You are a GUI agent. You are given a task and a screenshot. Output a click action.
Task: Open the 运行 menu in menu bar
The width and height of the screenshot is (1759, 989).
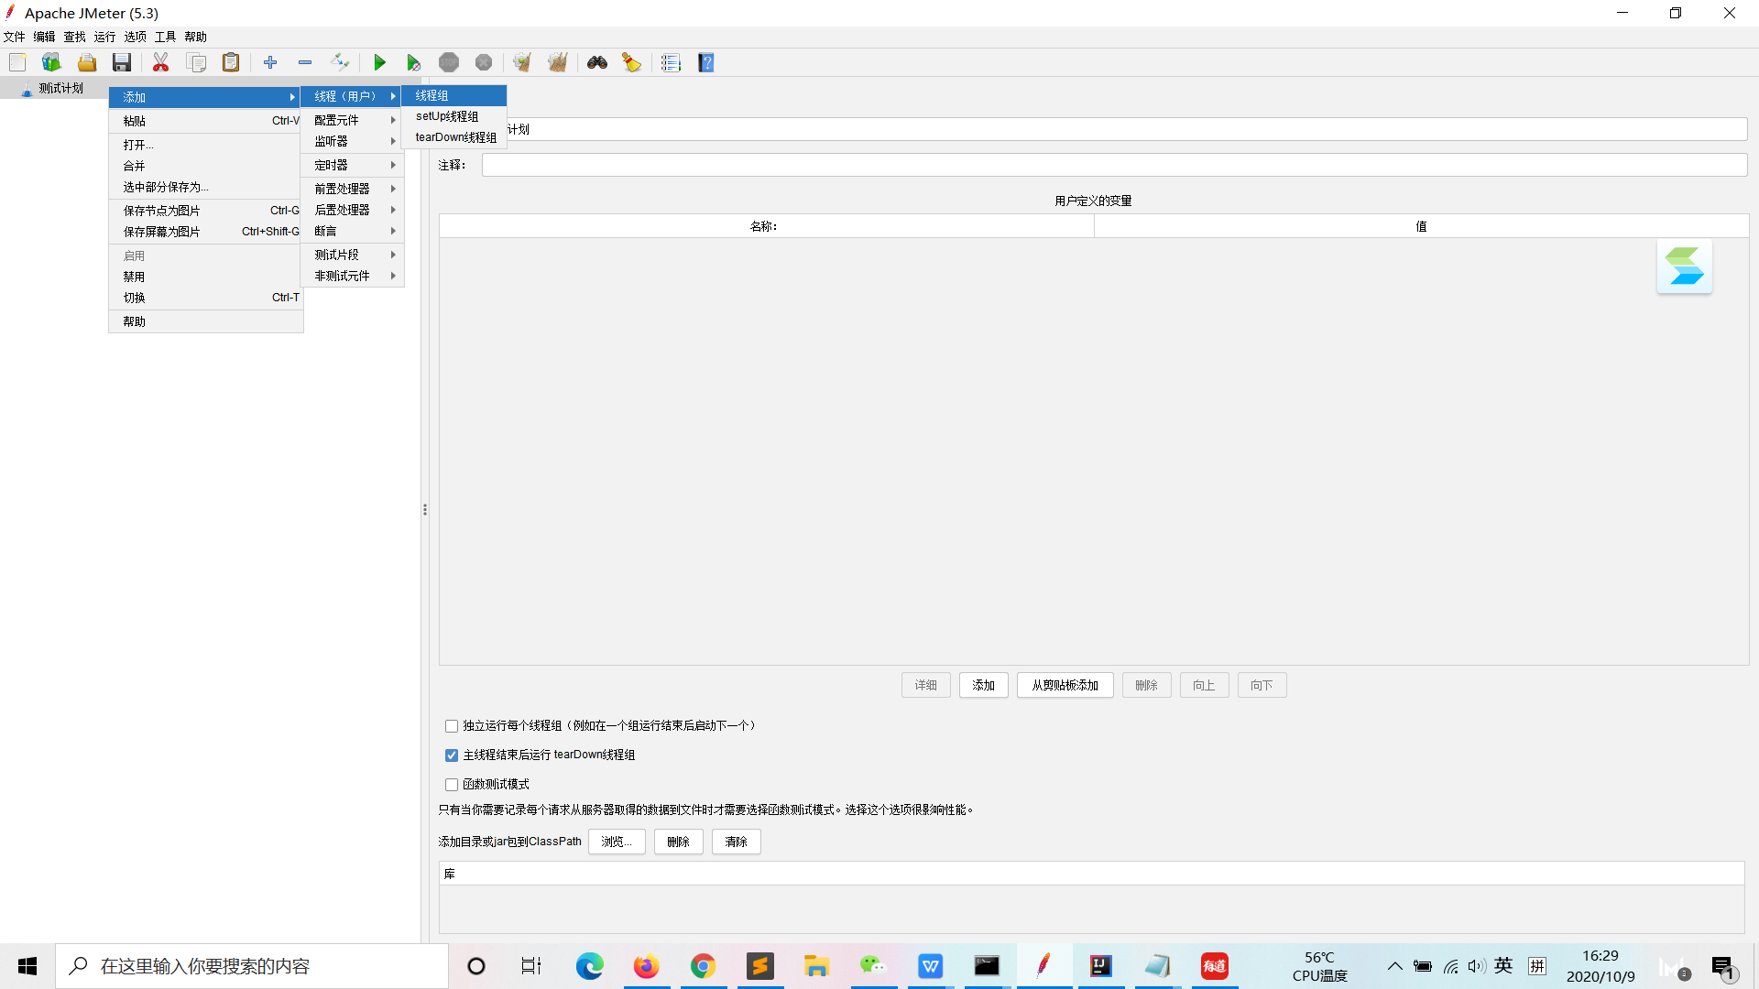click(x=104, y=37)
